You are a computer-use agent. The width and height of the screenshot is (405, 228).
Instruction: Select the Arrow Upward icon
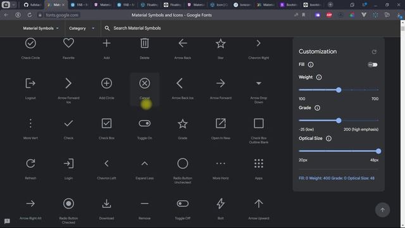coord(259,203)
